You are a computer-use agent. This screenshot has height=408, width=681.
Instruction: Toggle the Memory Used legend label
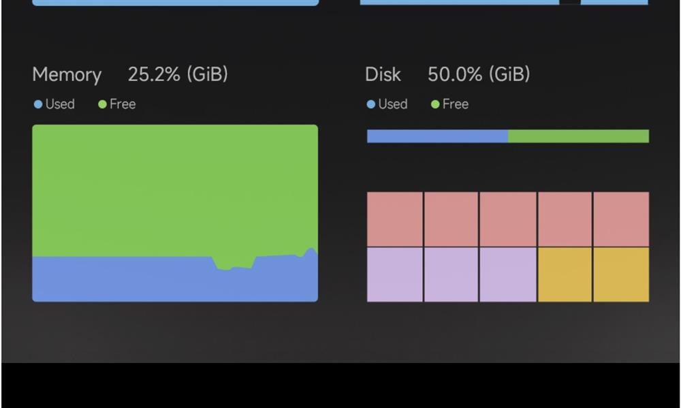click(x=60, y=104)
